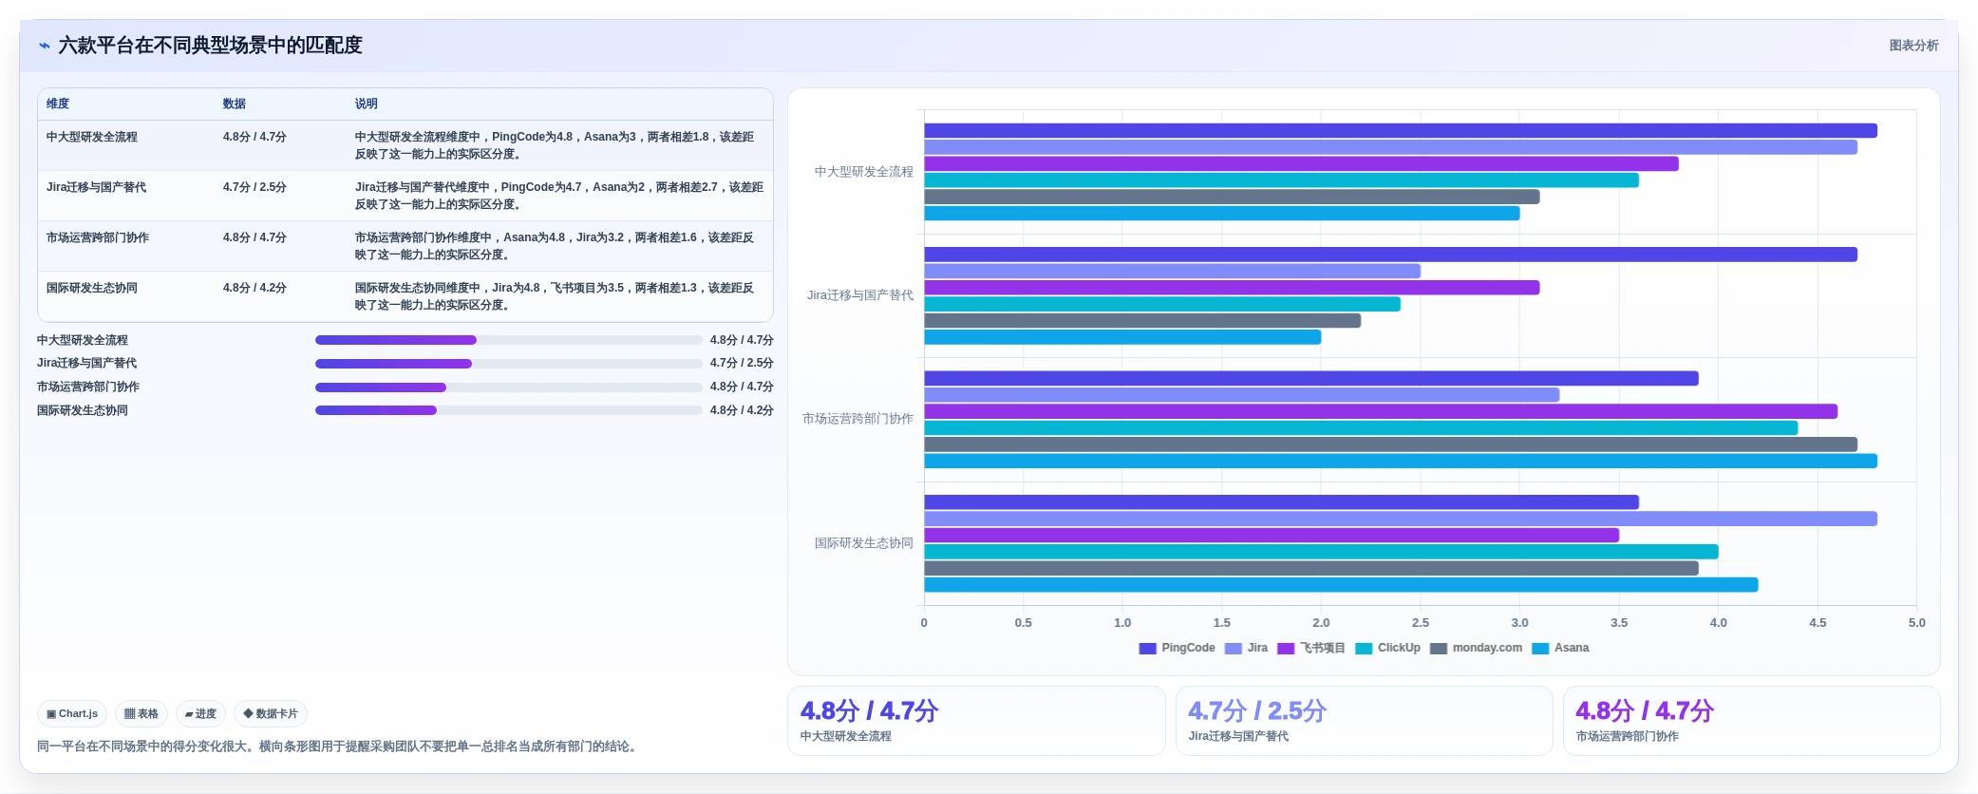Click the Asana bar in the 中大型研发全流程 chart group
Image resolution: width=1978 pixels, height=794 pixels.
click(x=1222, y=214)
